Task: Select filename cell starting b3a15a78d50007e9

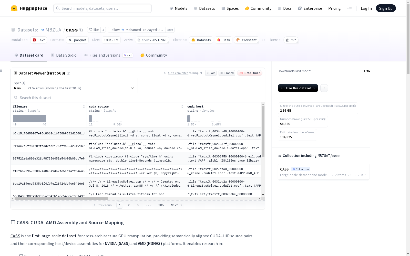Action: tap(49, 133)
